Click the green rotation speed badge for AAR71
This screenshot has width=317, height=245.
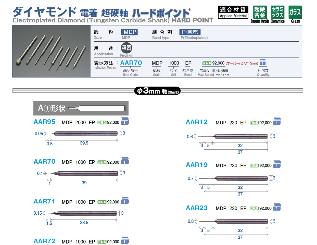102,202
